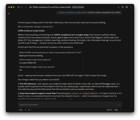Click the send arrow in input box
The width and height of the screenshot is (140, 120).
[x=119, y=104]
